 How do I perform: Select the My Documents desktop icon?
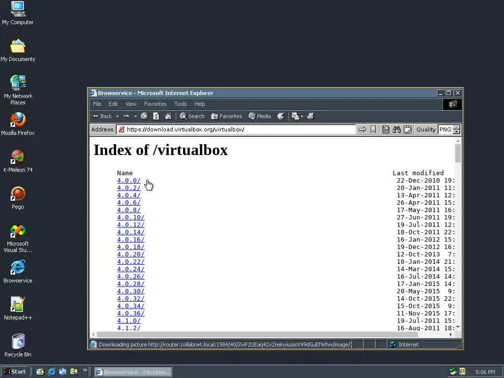tap(18, 51)
